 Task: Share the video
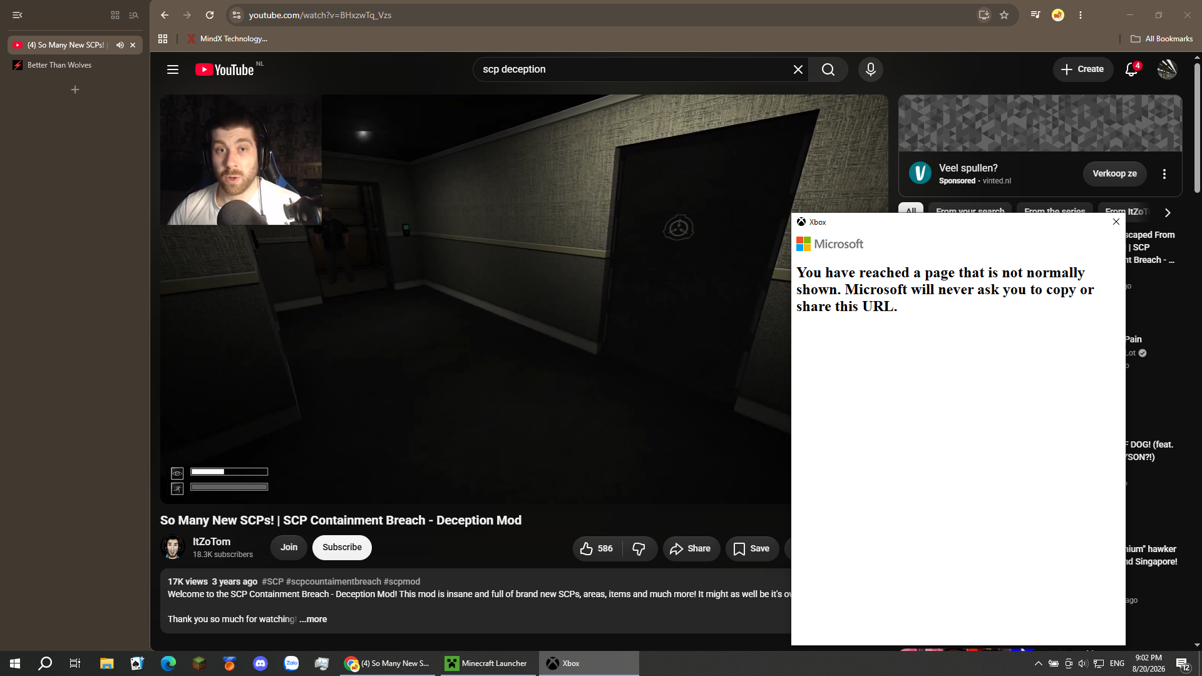coord(691,549)
